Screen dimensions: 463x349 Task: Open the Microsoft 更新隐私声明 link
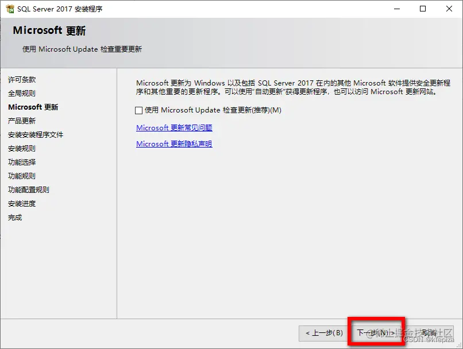tap(174, 144)
